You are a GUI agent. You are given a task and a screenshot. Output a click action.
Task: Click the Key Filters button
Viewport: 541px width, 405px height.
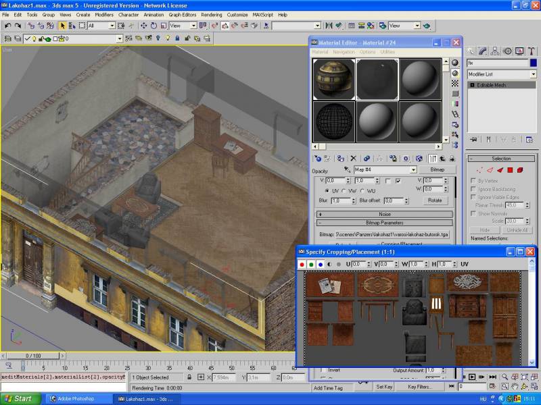[420, 387]
